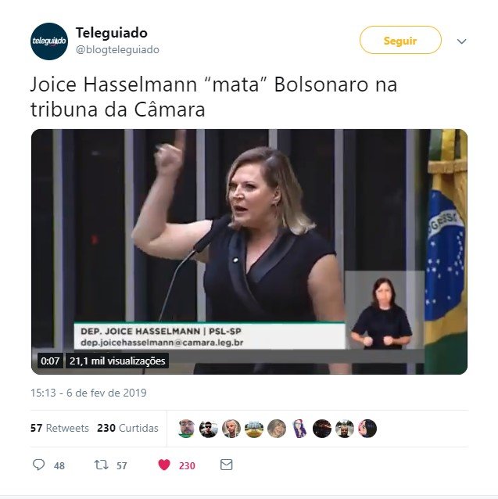Viewport: 498px width, 499px height.
Task: Click the 21,1 mil visualizações label
Action: (x=117, y=361)
